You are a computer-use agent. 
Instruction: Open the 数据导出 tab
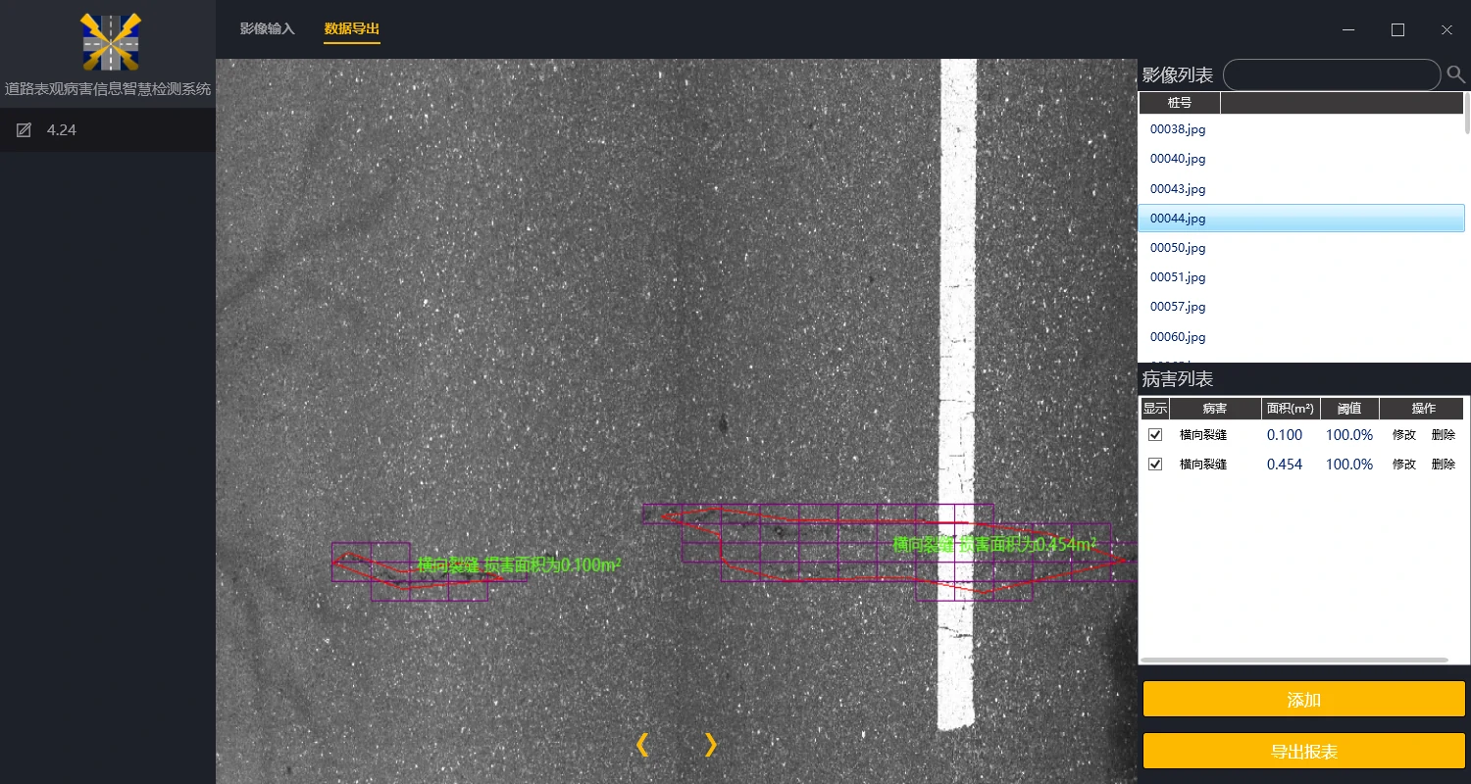351,28
